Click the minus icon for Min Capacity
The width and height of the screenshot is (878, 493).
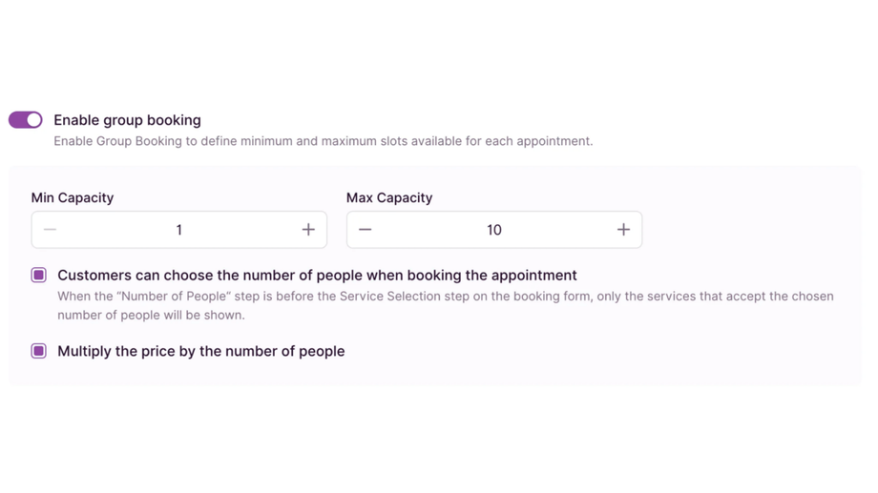(51, 230)
